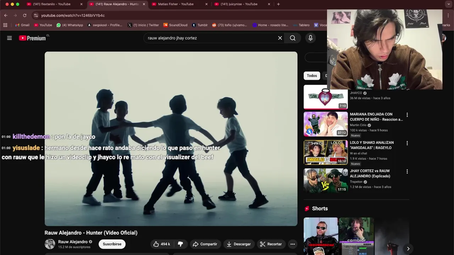
Task: Select the Todos filter chip
Action: point(312,75)
